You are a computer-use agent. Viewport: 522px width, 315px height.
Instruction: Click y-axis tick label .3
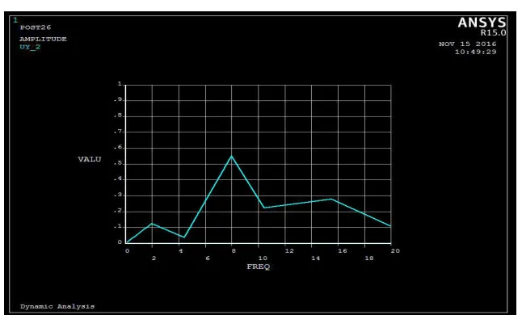click(x=119, y=195)
